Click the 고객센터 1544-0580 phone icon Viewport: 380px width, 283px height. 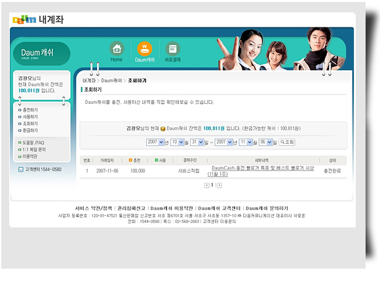[x=21, y=169]
